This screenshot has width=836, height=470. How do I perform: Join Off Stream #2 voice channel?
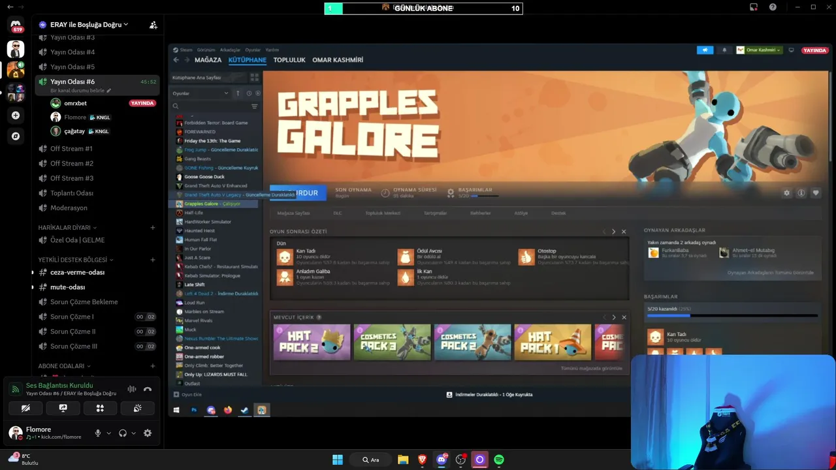tap(97, 163)
